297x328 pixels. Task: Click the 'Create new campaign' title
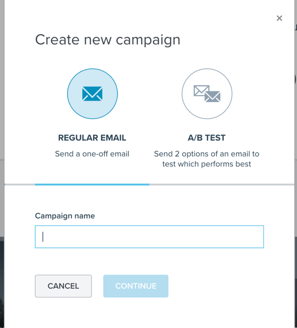[x=108, y=40]
